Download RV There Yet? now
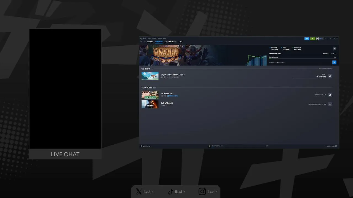This screenshot has width=353, height=198. point(330,95)
